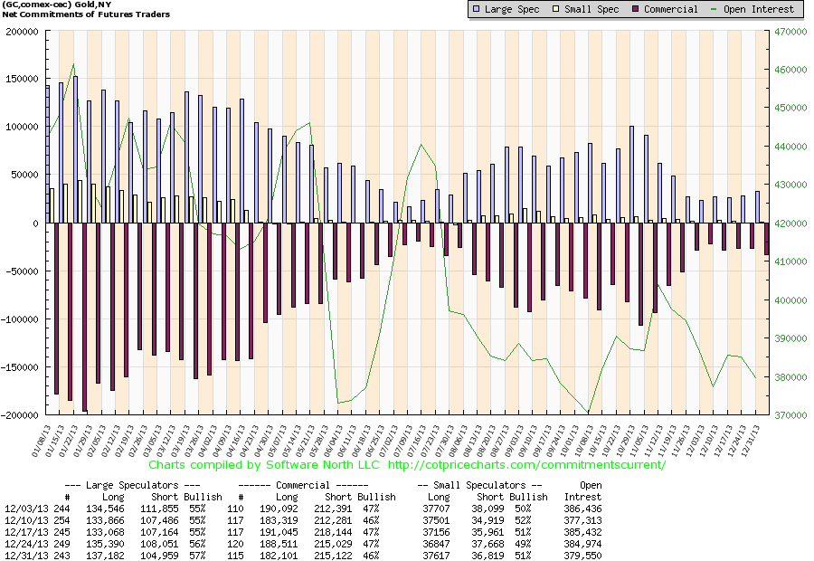
Task: Click the 12/24/13 row date in table
Action: (25, 544)
